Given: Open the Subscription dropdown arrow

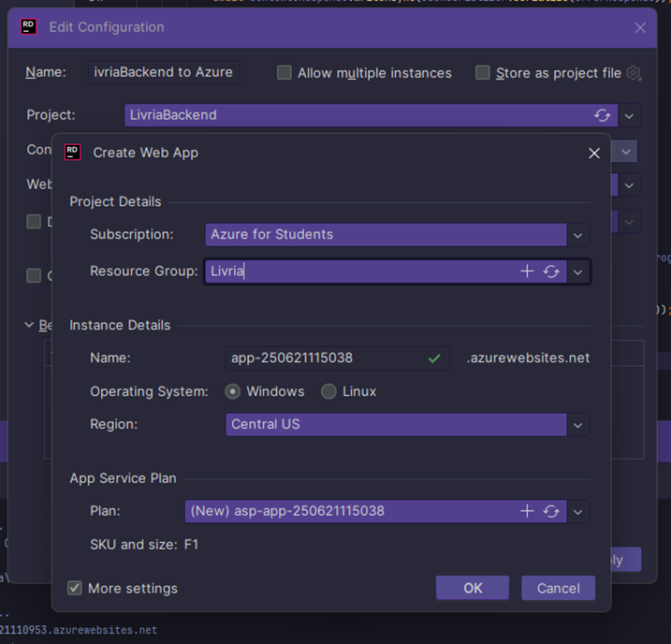Looking at the screenshot, I should click(x=577, y=235).
